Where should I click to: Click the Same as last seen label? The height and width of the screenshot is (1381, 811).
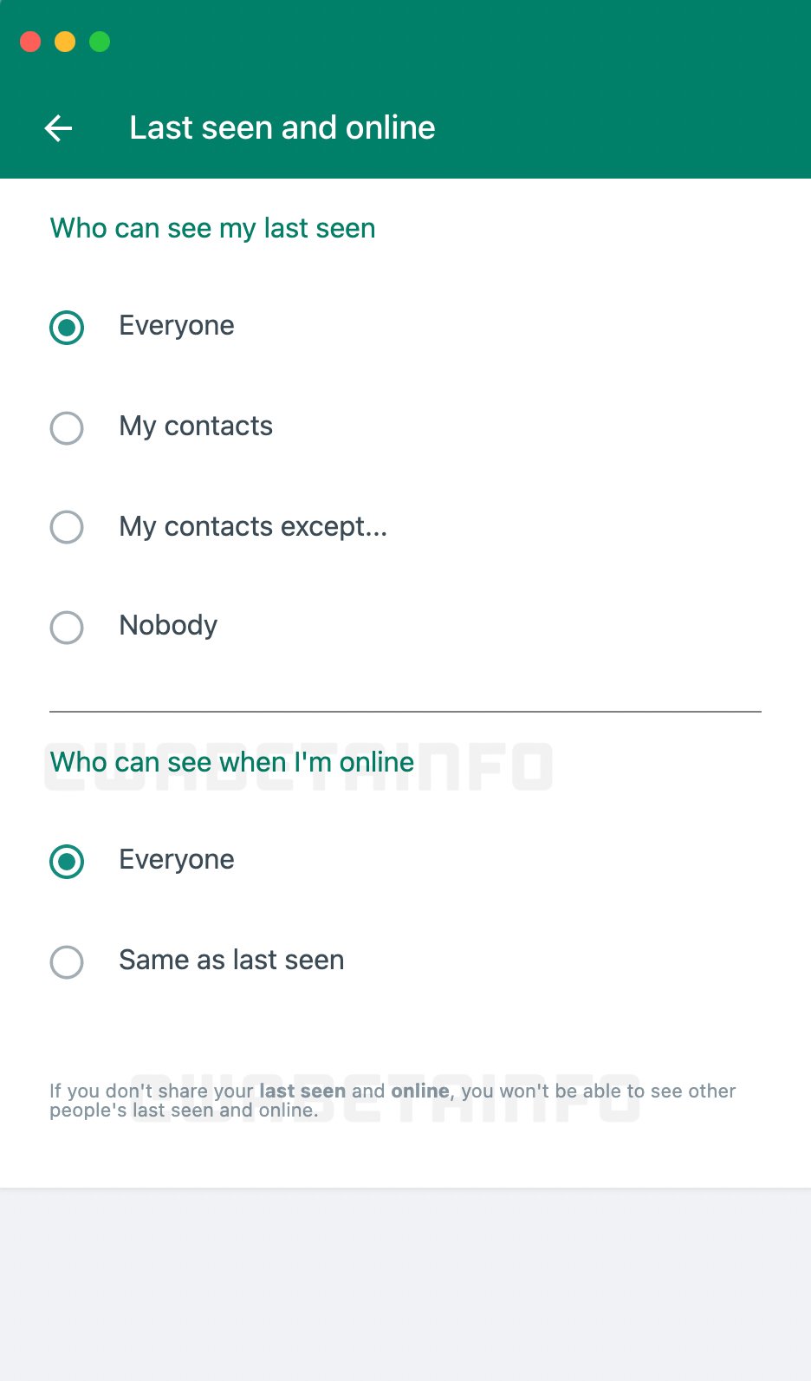coord(231,960)
